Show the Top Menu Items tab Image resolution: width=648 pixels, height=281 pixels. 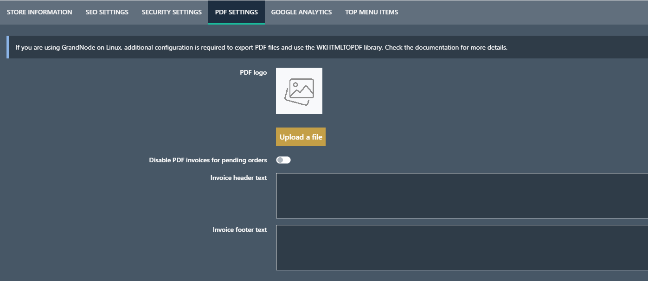372,12
